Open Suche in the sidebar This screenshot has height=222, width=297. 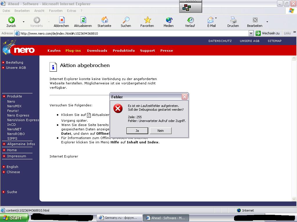coord(12,192)
